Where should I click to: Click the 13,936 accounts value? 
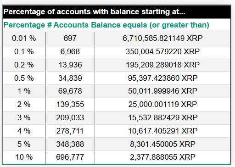(70, 65)
